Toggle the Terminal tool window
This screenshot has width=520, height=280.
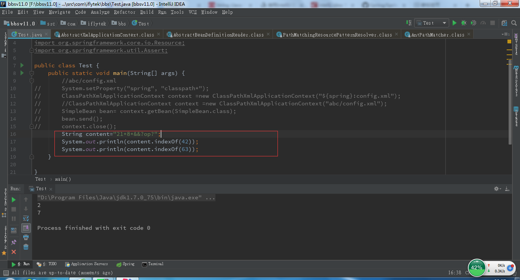tap(153, 264)
